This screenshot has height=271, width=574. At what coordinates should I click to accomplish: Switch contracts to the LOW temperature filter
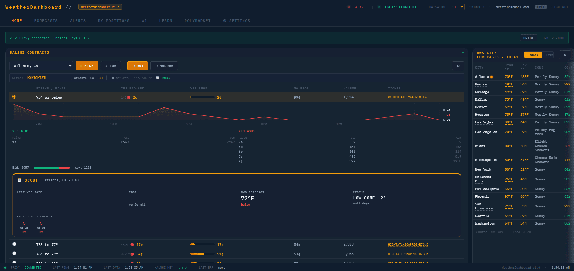(x=111, y=66)
